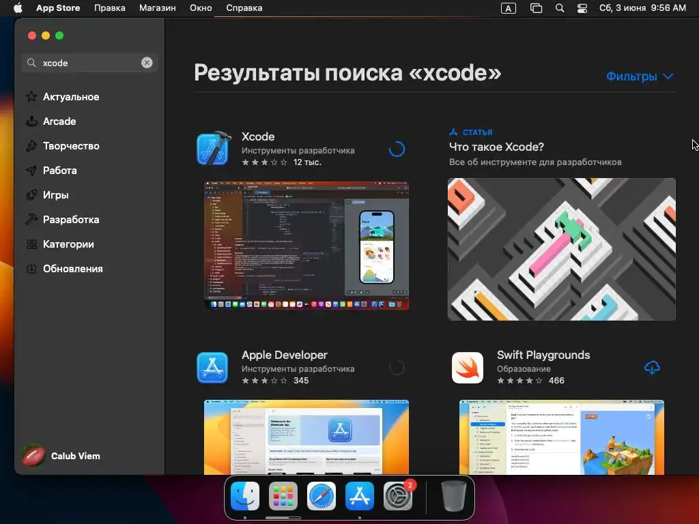The width and height of the screenshot is (699, 524).
Task: Open Finder from the Dock
Action: point(245,496)
